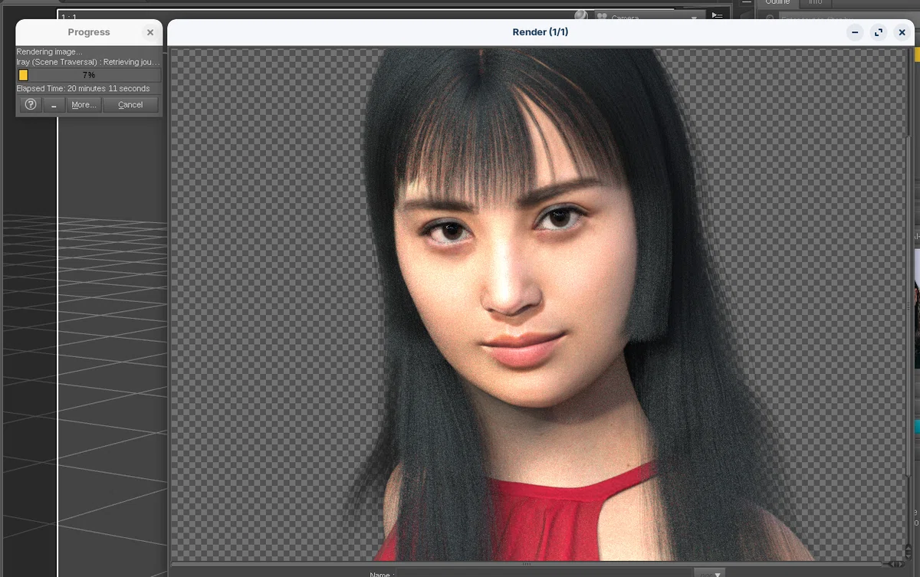Click the rendered image preview
The width and height of the screenshot is (920, 577).
pyautogui.click(x=537, y=304)
